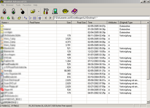Open the Browser menu
Screen dimensions: 150x108
click(x=10, y=5)
